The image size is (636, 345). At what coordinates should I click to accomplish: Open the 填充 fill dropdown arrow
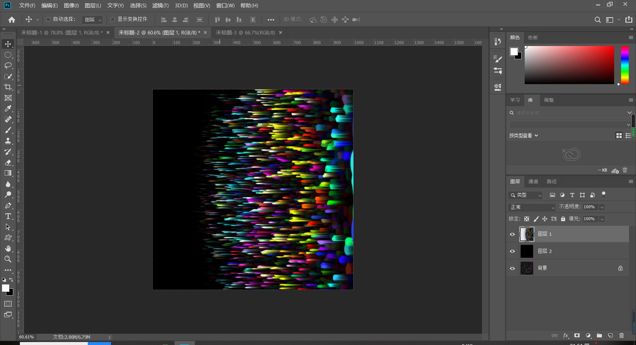pyautogui.click(x=602, y=219)
